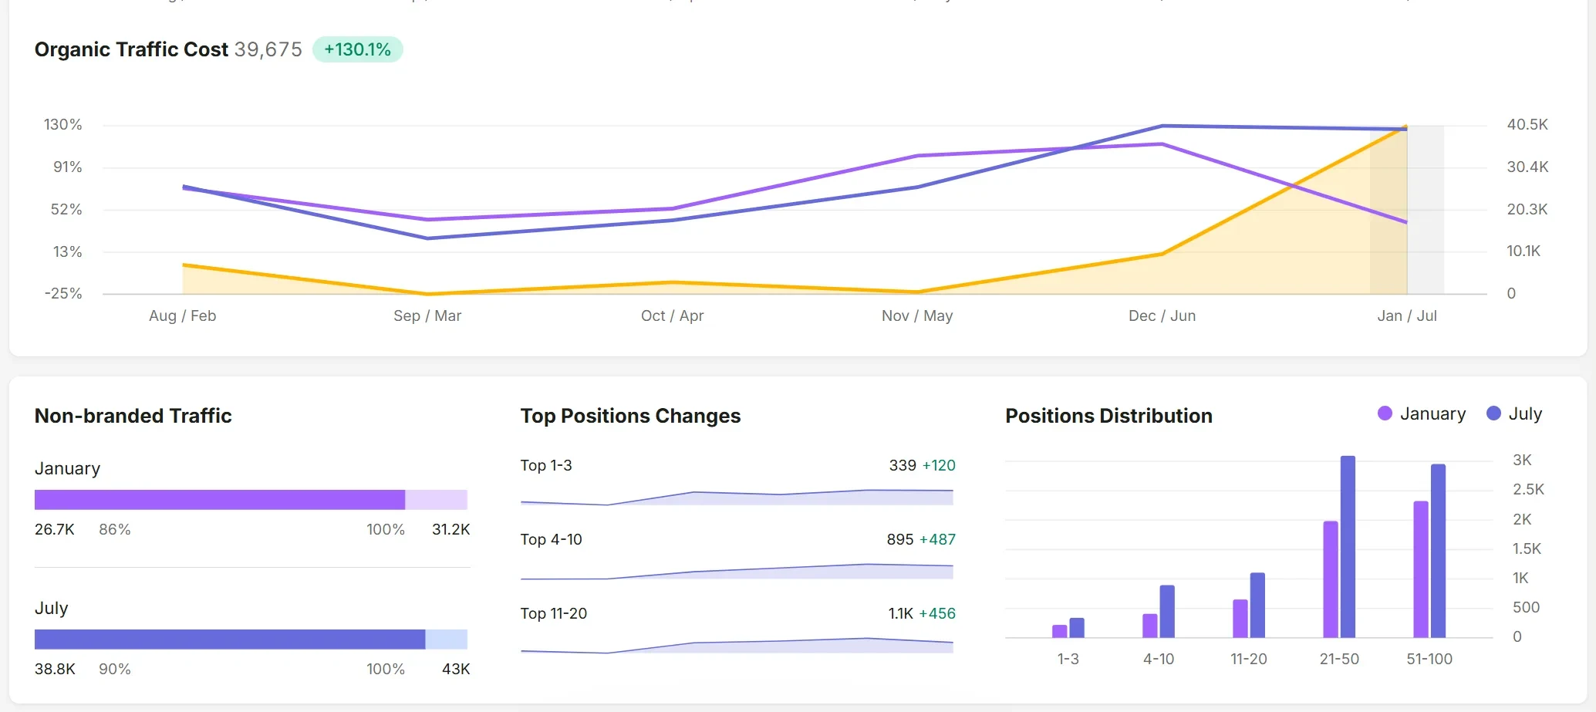Click the 38.8K July traffic value

pyautogui.click(x=55, y=669)
